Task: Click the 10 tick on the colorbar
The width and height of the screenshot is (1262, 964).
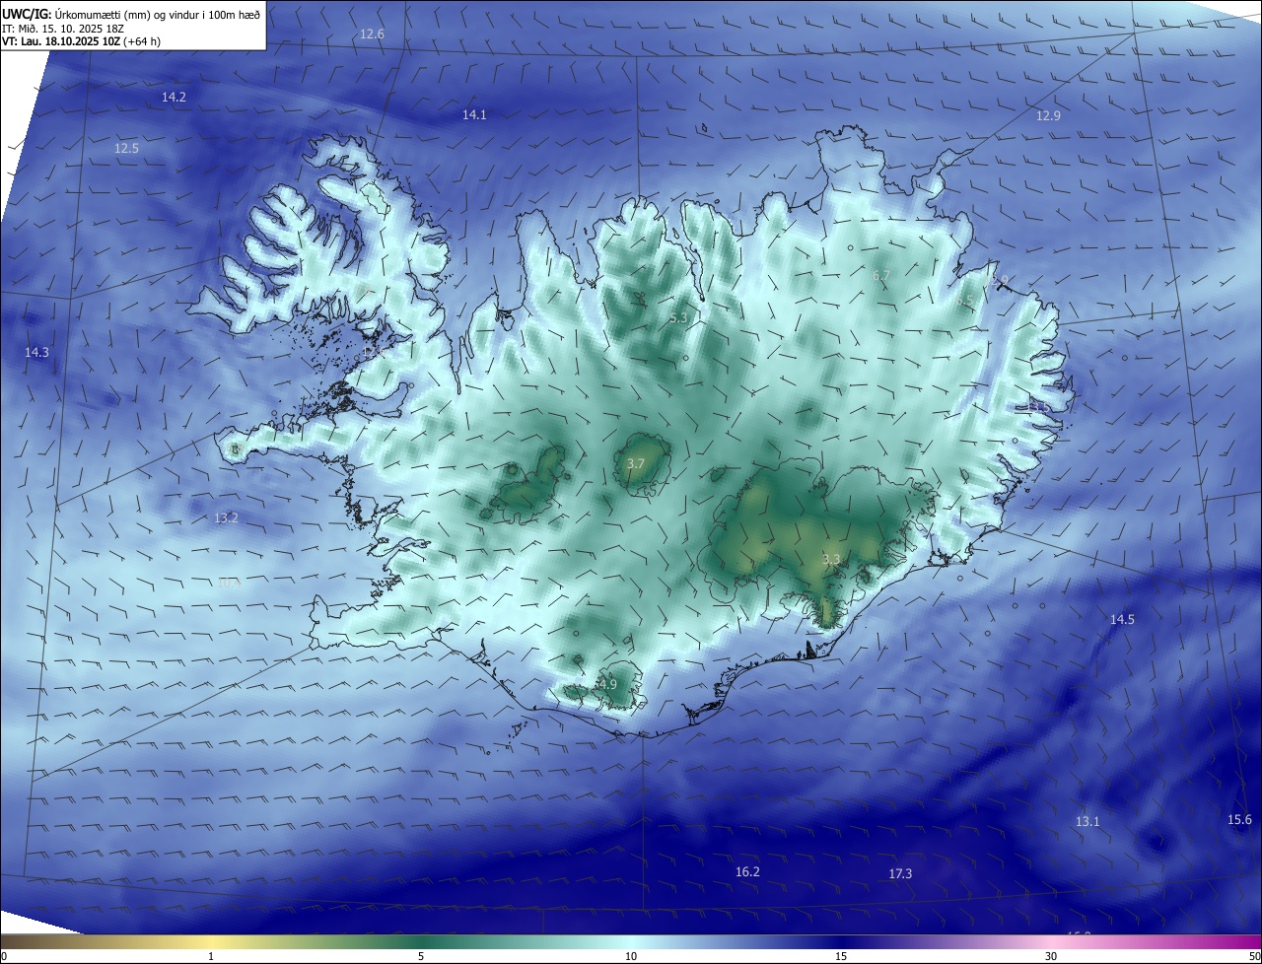Action: point(631,956)
